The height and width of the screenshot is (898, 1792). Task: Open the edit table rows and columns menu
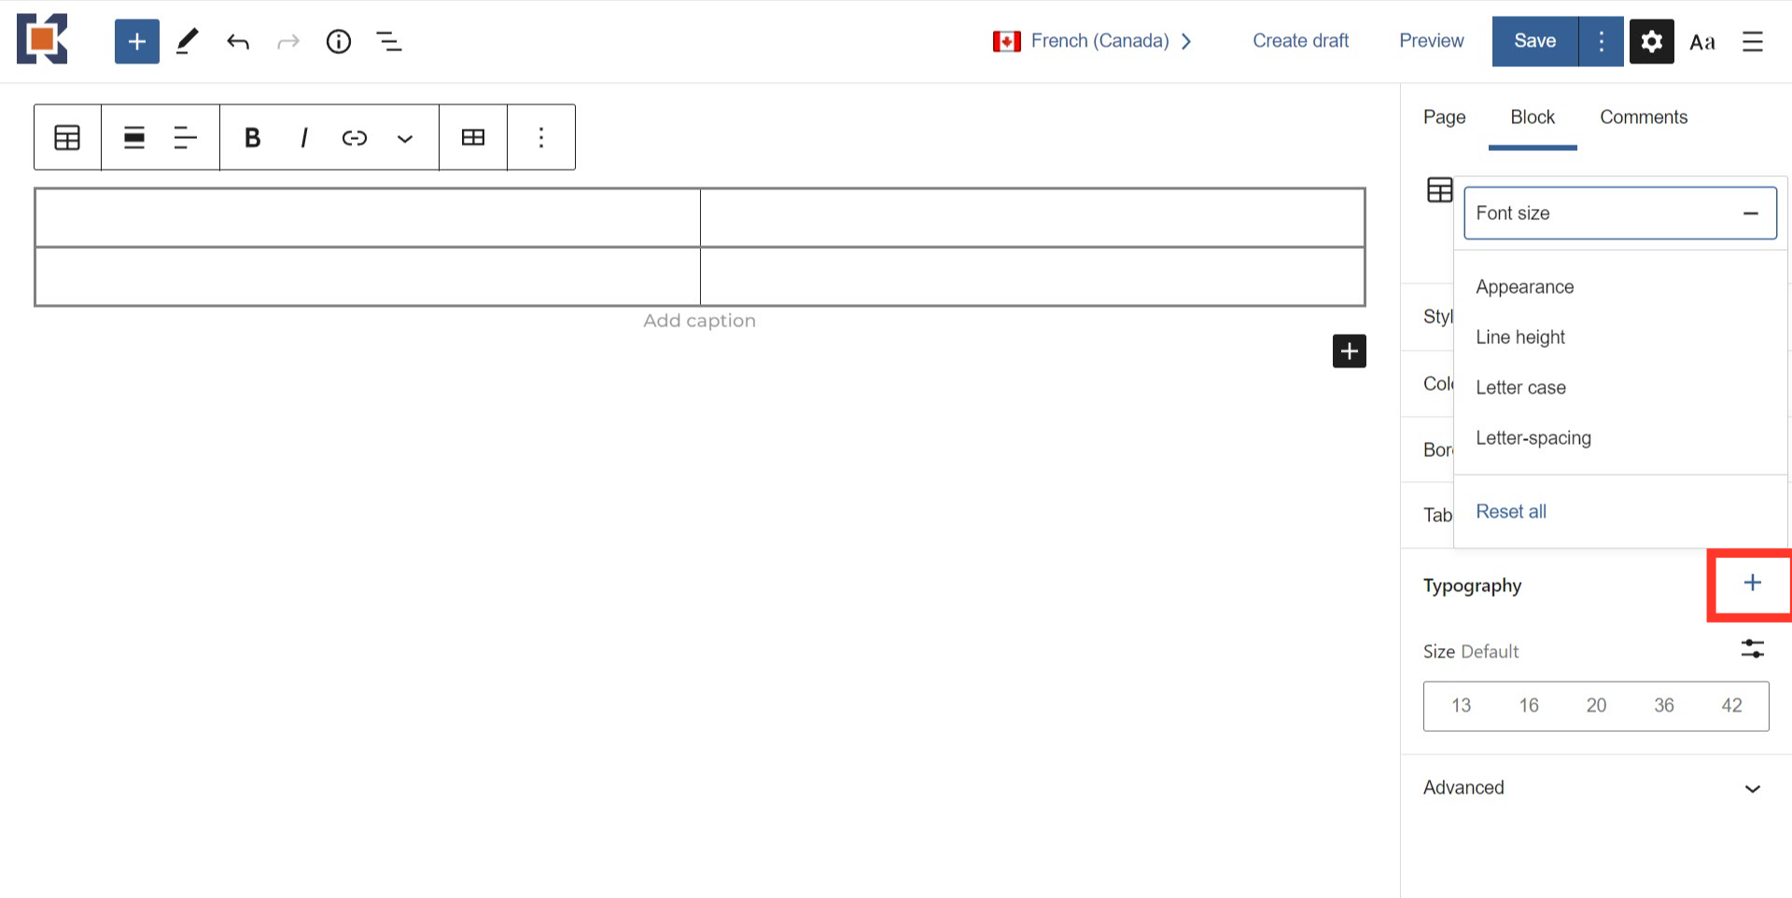point(473,138)
